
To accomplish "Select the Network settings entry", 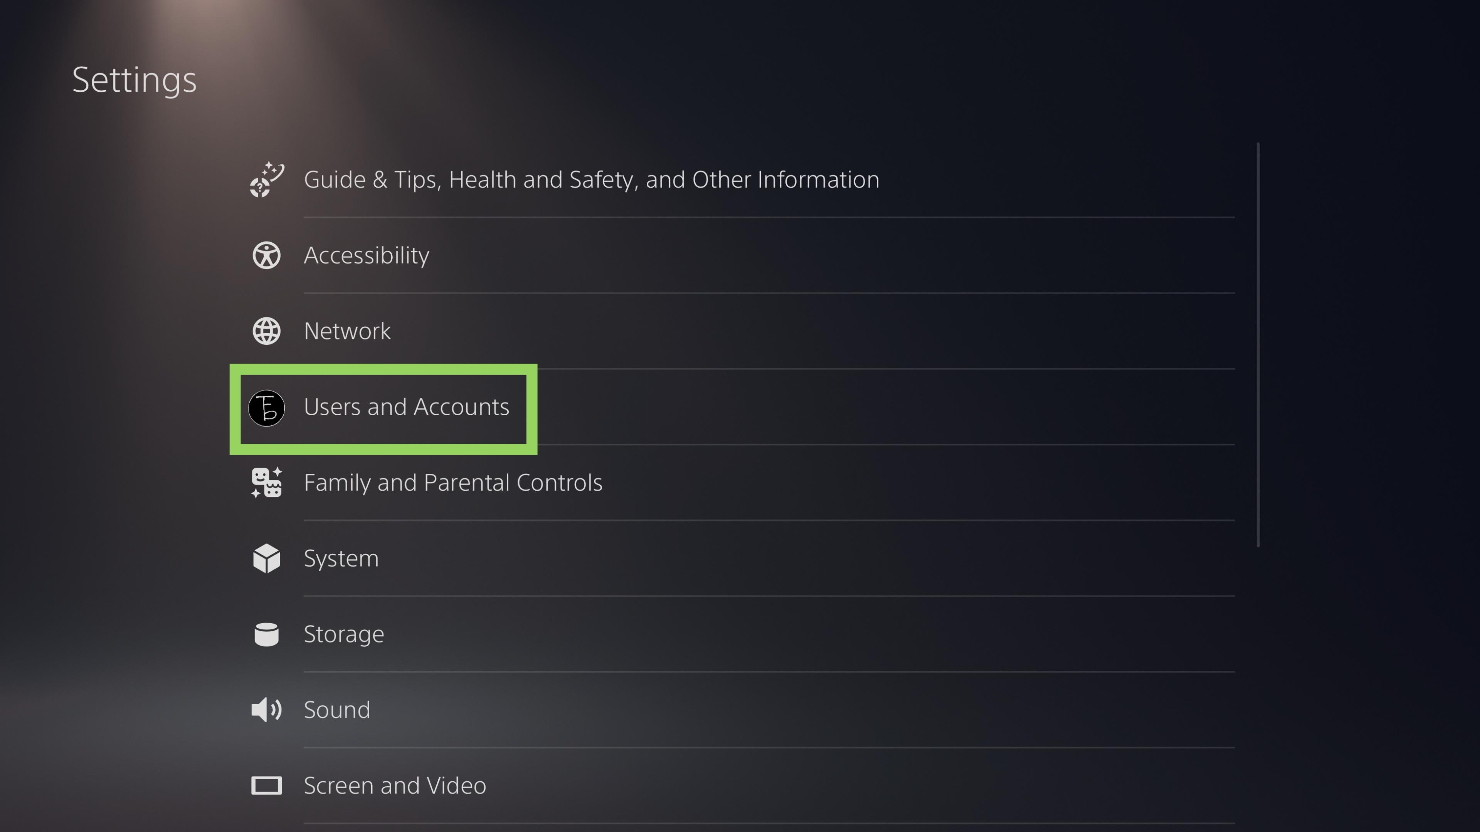I will pyautogui.click(x=348, y=331).
